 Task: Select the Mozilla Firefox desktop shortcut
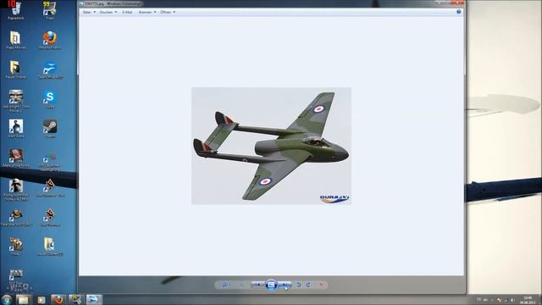(50, 40)
